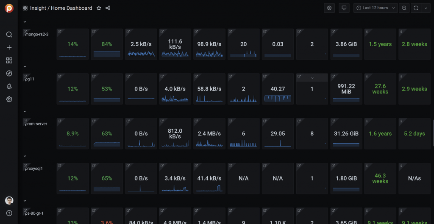Open refresh interval dropdown arrow

tap(426, 8)
